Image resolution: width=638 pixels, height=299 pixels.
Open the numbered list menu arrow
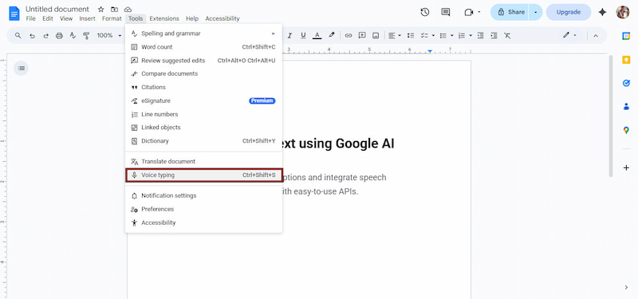[x=471, y=35]
